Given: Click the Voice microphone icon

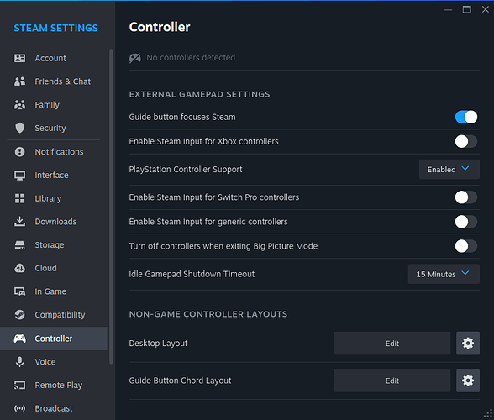Looking at the screenshot, I should (x=19, y=362).
